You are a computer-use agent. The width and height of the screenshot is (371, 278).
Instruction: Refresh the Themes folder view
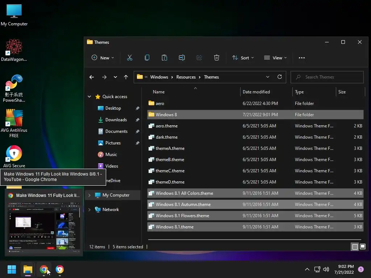(x=280, y=77)
